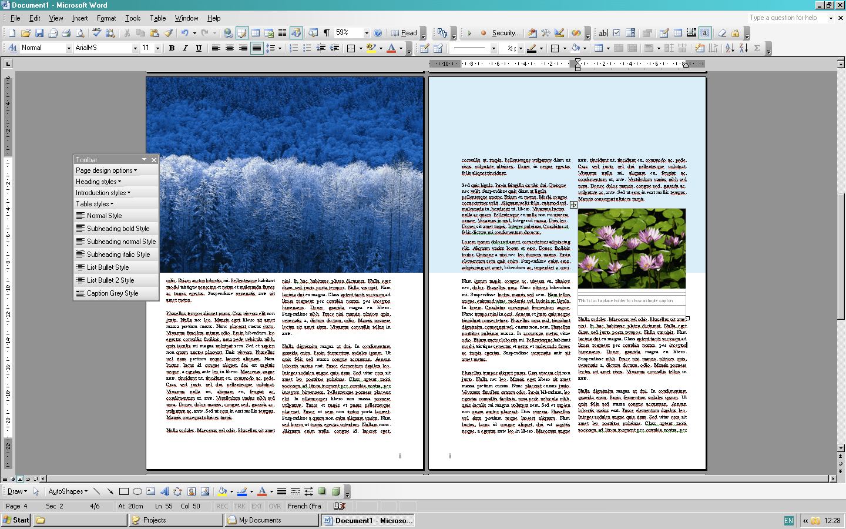846x529 pixels.
Task: Apply Normal Style from floating toolbar
Action: [x=116, y=216]
